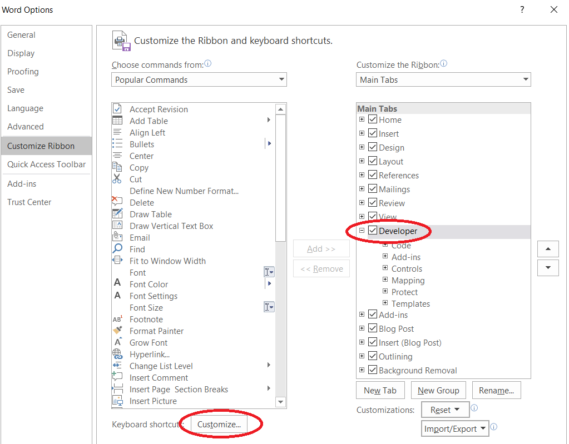
Task: Click the Align Left icon
Action: coord(117,132)
